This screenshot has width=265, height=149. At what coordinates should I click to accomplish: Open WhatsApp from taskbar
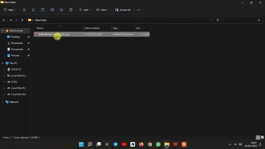(158, 144)
